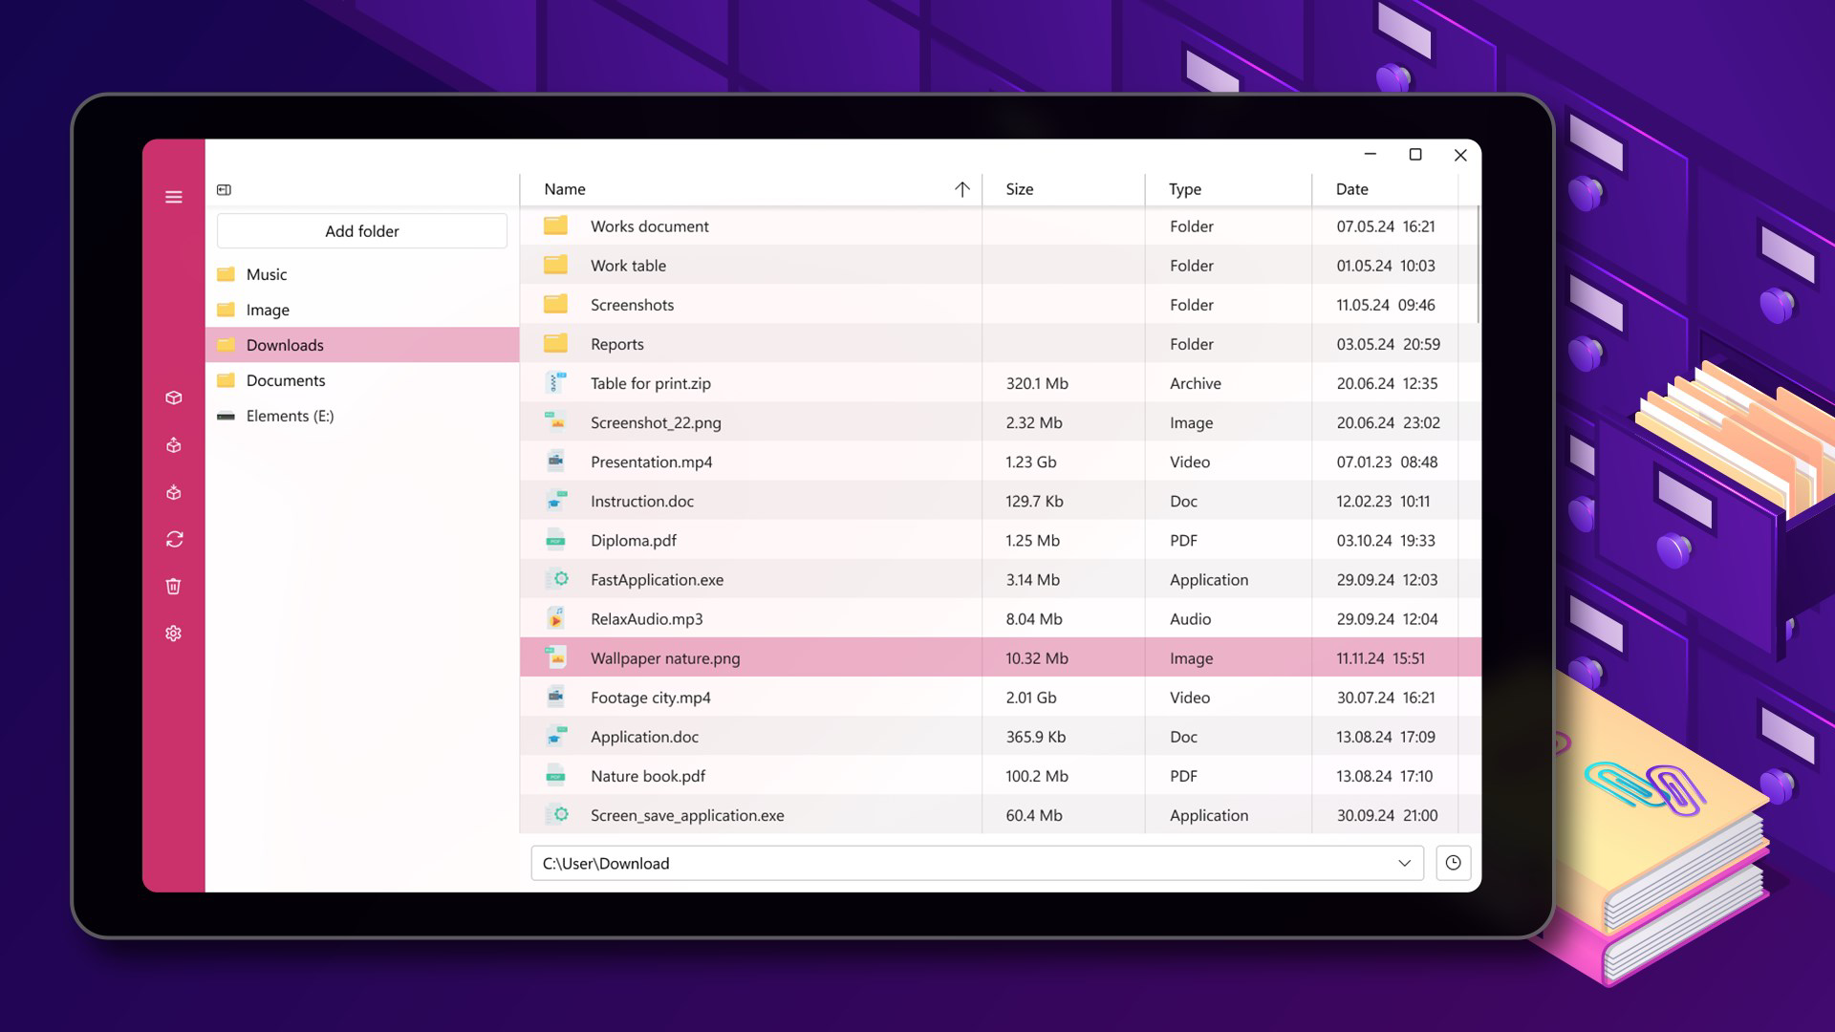Click the trash delete icon in the sidebar
The width and height of the screenshot is (1835, 1032).
click(173, 586)
